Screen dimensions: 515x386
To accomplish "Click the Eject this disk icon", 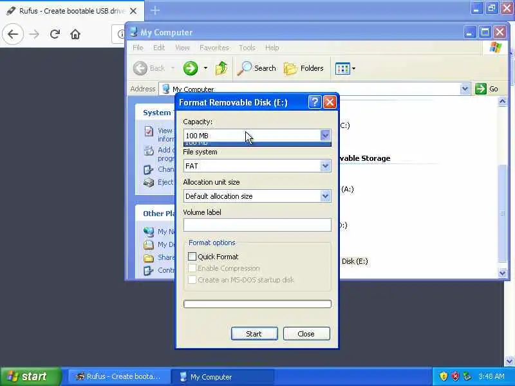I will coord(149,182).
